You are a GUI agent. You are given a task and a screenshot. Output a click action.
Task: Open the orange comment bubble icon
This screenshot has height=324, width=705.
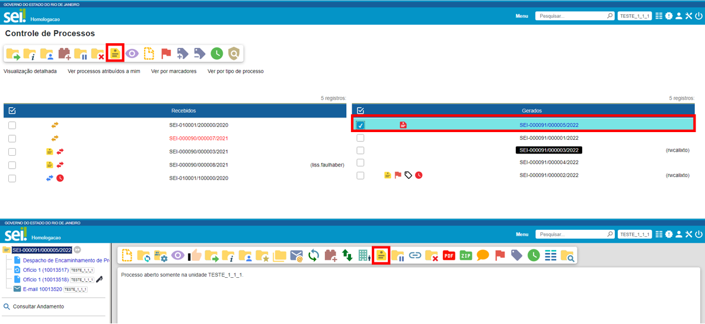(483, 256)
